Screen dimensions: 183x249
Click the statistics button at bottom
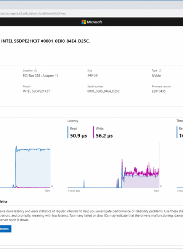click(6, 229)
